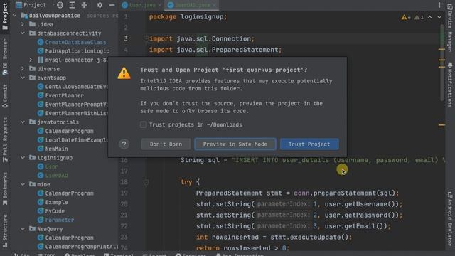
Task: Click 'package loginsignup;' code line
Action: [188, 17]
